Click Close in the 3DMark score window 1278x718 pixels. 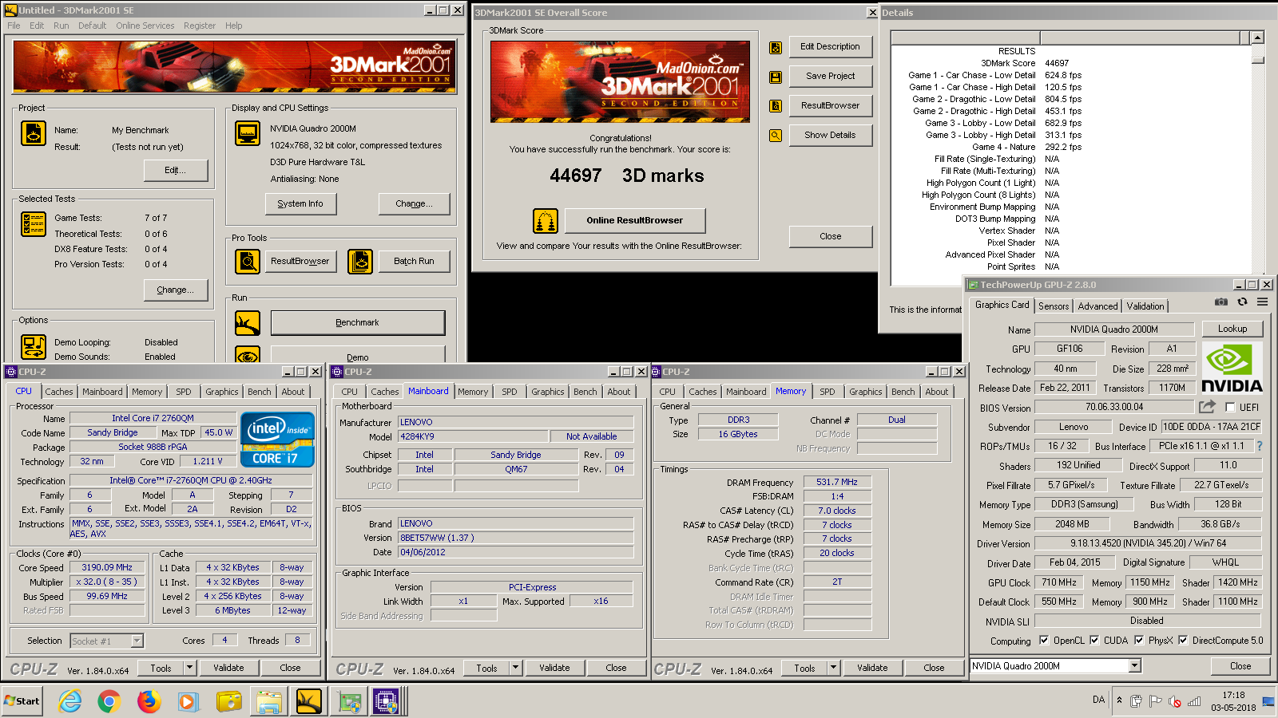click(x=830, y=237)
